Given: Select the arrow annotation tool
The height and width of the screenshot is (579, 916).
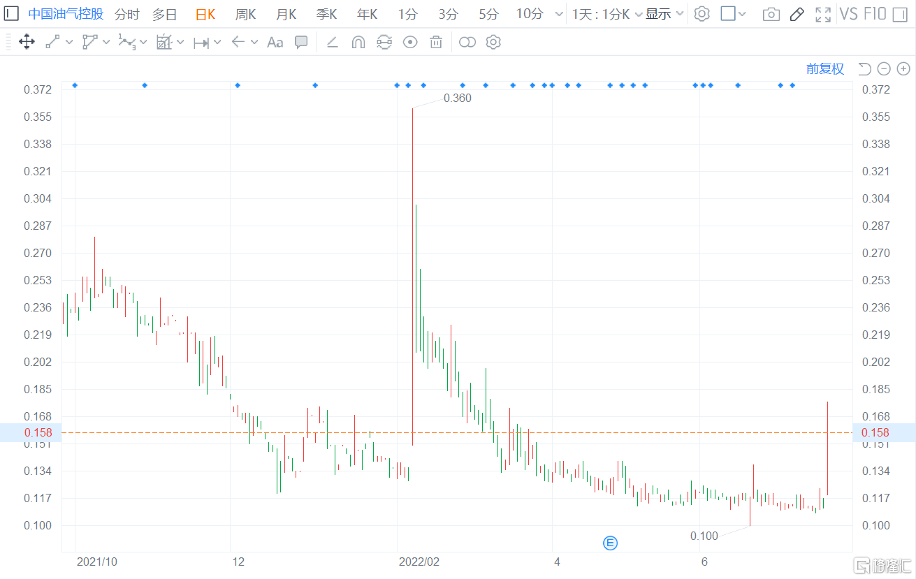Looking at the screenshot, I should point(238,42).
